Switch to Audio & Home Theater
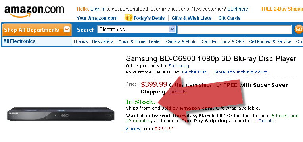Image resolution: width=303 pixels, height=142 pixels. coord(140,41)
